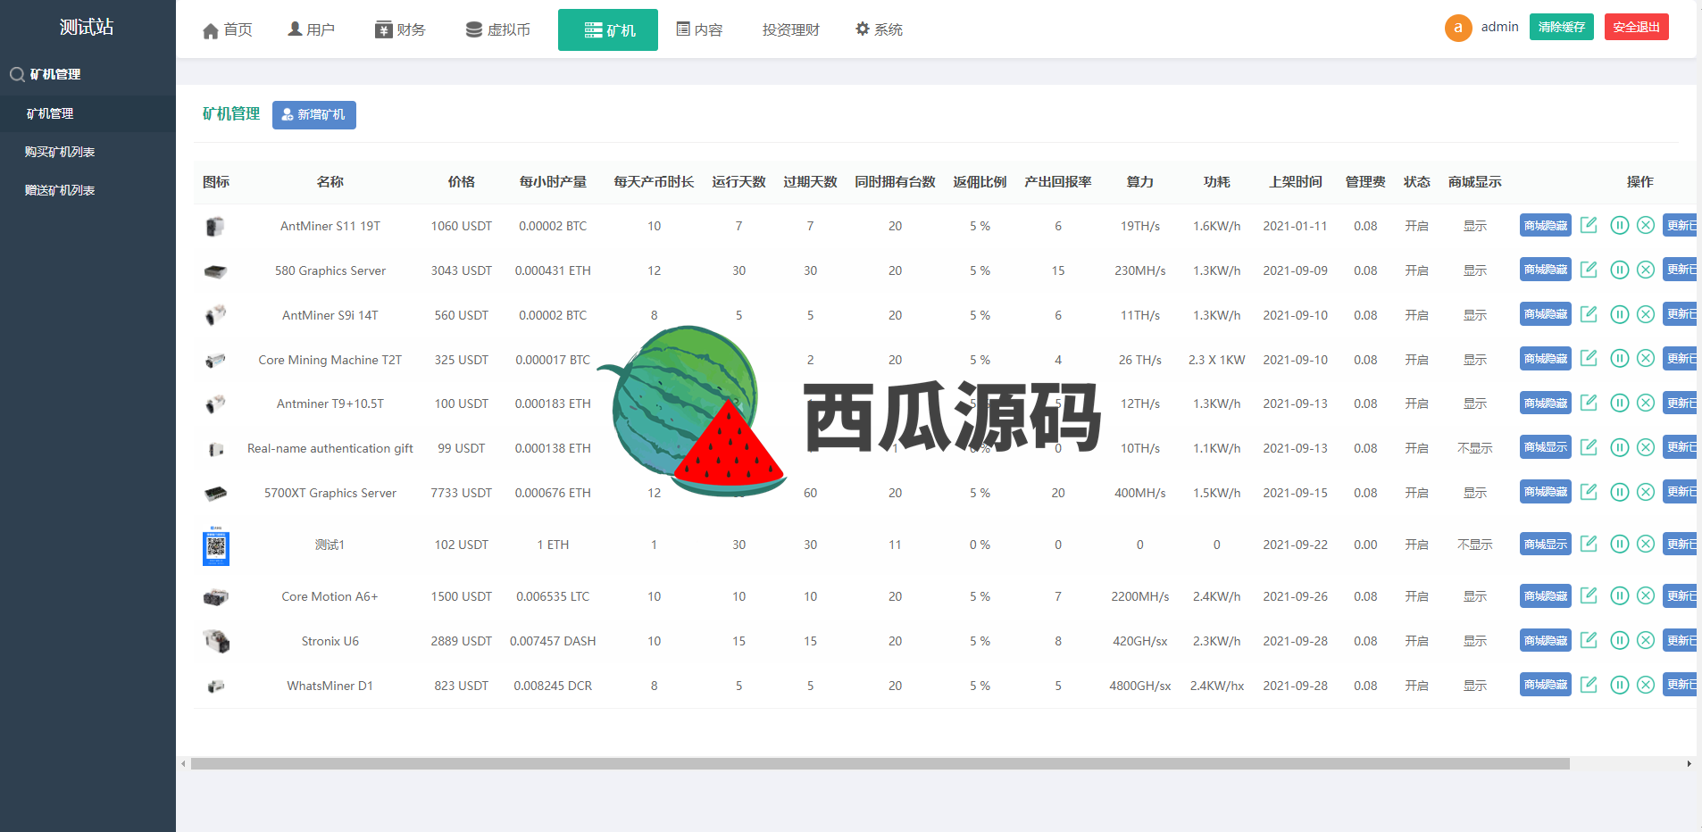Click the 安全退出 logout button

pos(1637,27)
